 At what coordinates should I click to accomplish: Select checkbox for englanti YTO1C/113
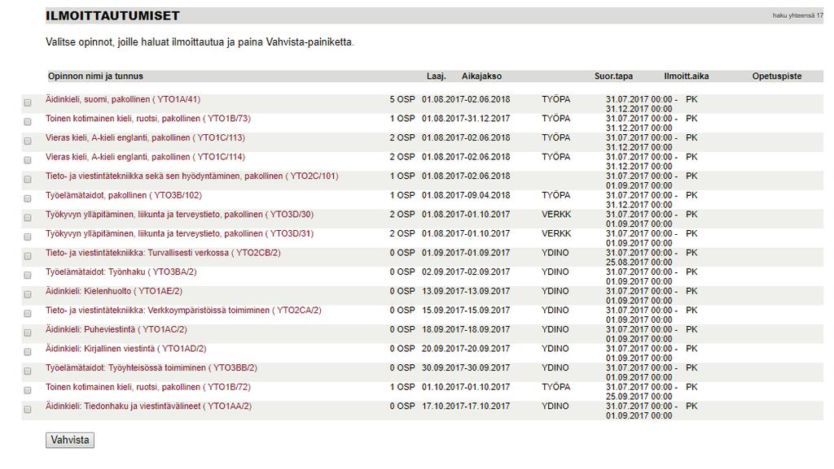pyautogui.click(x=28, y=141)
